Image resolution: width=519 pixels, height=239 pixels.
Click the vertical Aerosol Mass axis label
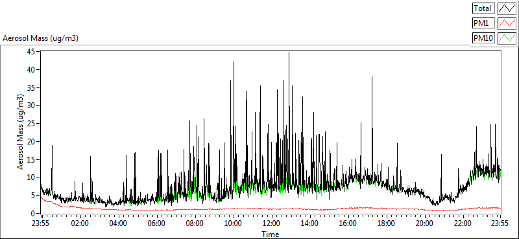pos(21,132)
